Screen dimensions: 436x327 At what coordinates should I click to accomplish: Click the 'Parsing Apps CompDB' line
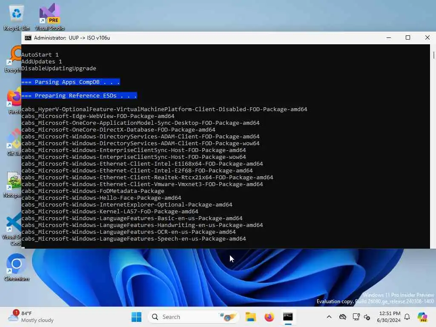71,82
